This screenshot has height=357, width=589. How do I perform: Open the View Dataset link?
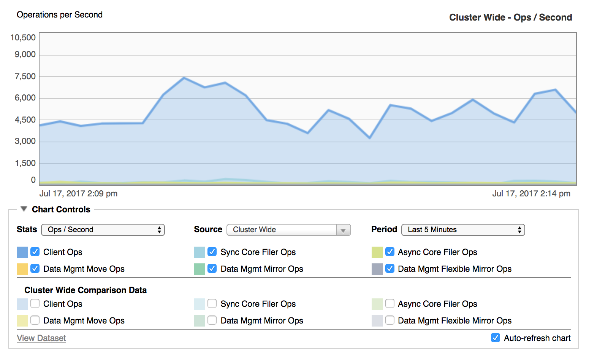[x=41, y=338]
